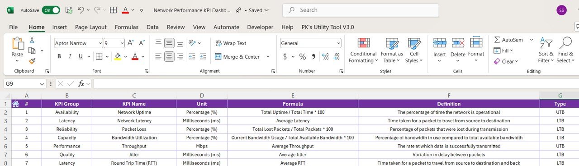Toggle Wrap Text for the cell
This screenshot has width=579, height=166.
pyautogui.click(x=231, y=43)
